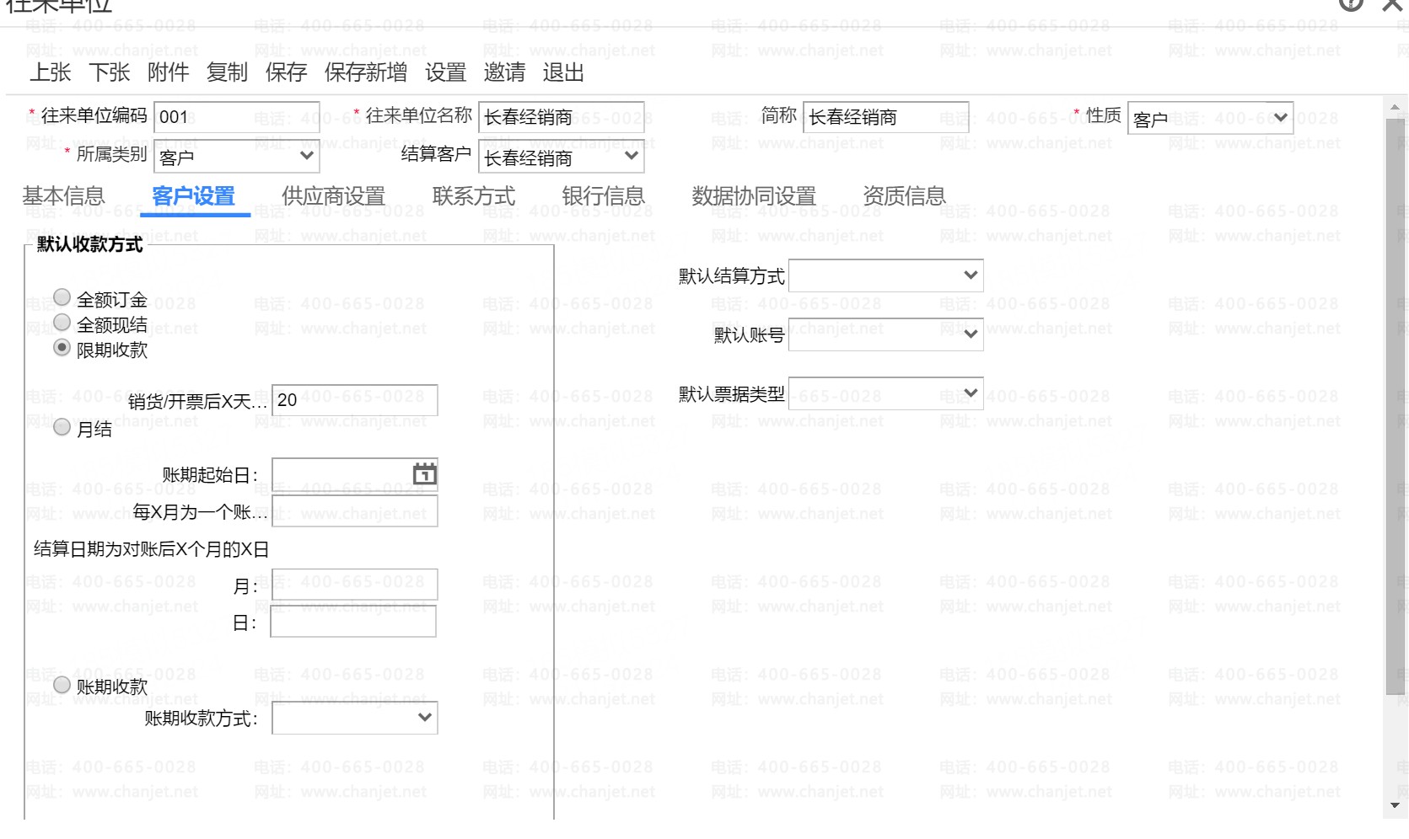
Task: Click the help icon in title bar
Action: pos(1350,4)
